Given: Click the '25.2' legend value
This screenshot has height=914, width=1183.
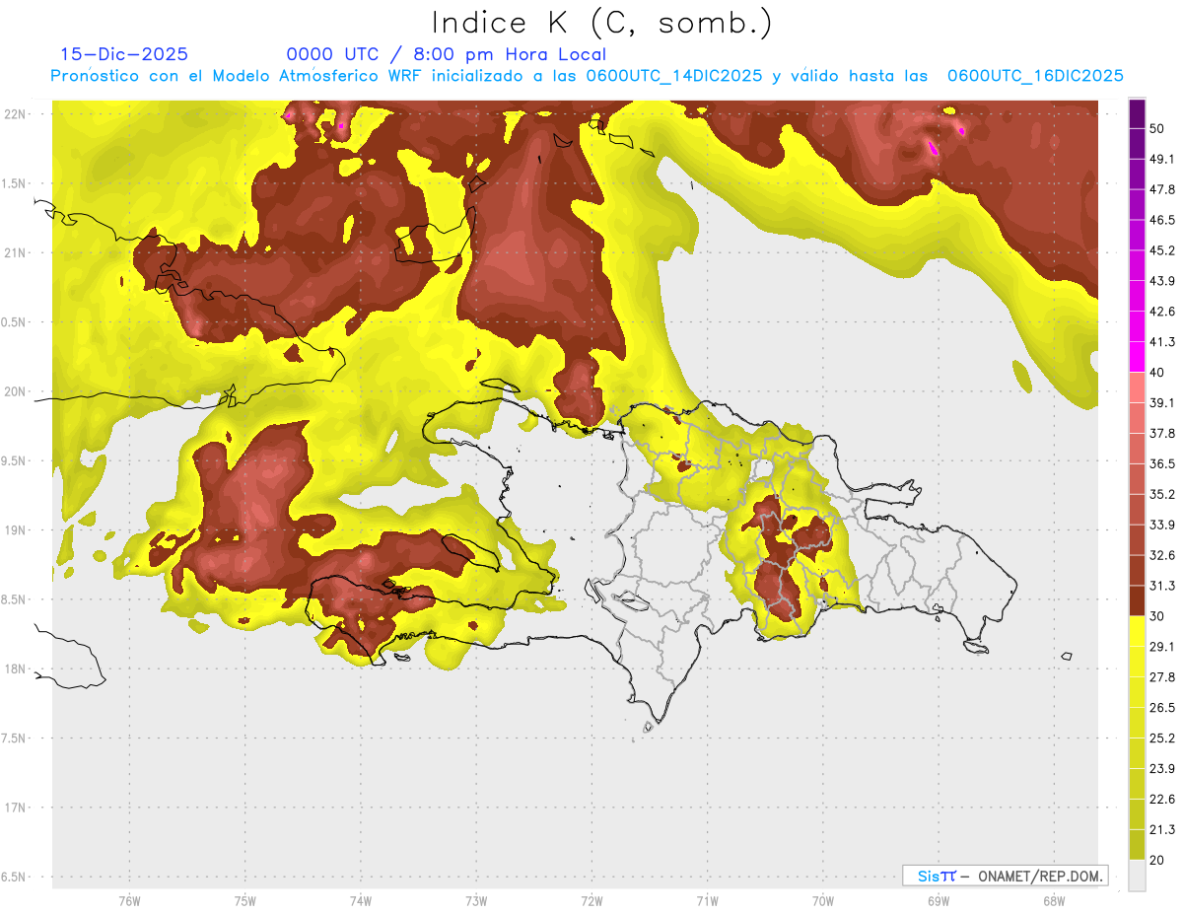Looking at the screenshot, I should click(x=1162, y=738).
